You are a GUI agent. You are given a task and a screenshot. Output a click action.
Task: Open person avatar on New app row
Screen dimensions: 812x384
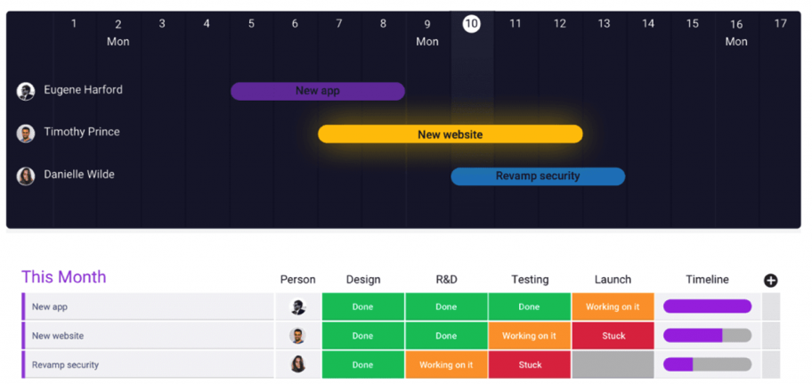(297, 306)
